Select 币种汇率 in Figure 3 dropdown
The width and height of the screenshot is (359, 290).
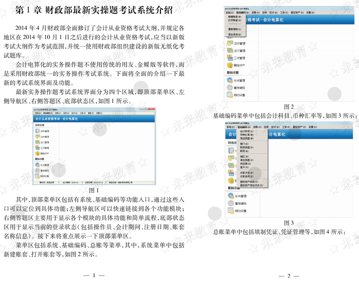pos(247,135)
